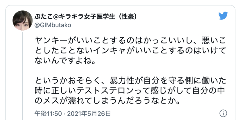This screenshot has width=240, height=120.
Task: Click the tweet line beginning というかおそらく
Action: [x=130, y=81]
